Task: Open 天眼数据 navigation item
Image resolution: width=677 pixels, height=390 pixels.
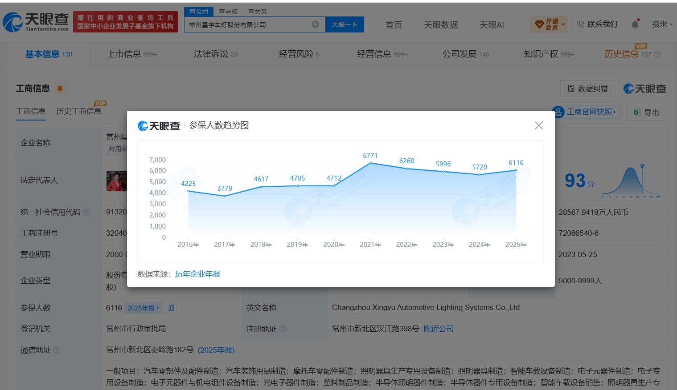Action: 441,25
